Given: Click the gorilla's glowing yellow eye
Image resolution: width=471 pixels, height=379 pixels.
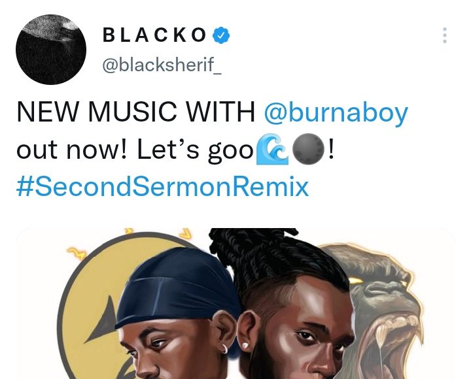Looking at the screenshot, I should click(x=356, y=280).
